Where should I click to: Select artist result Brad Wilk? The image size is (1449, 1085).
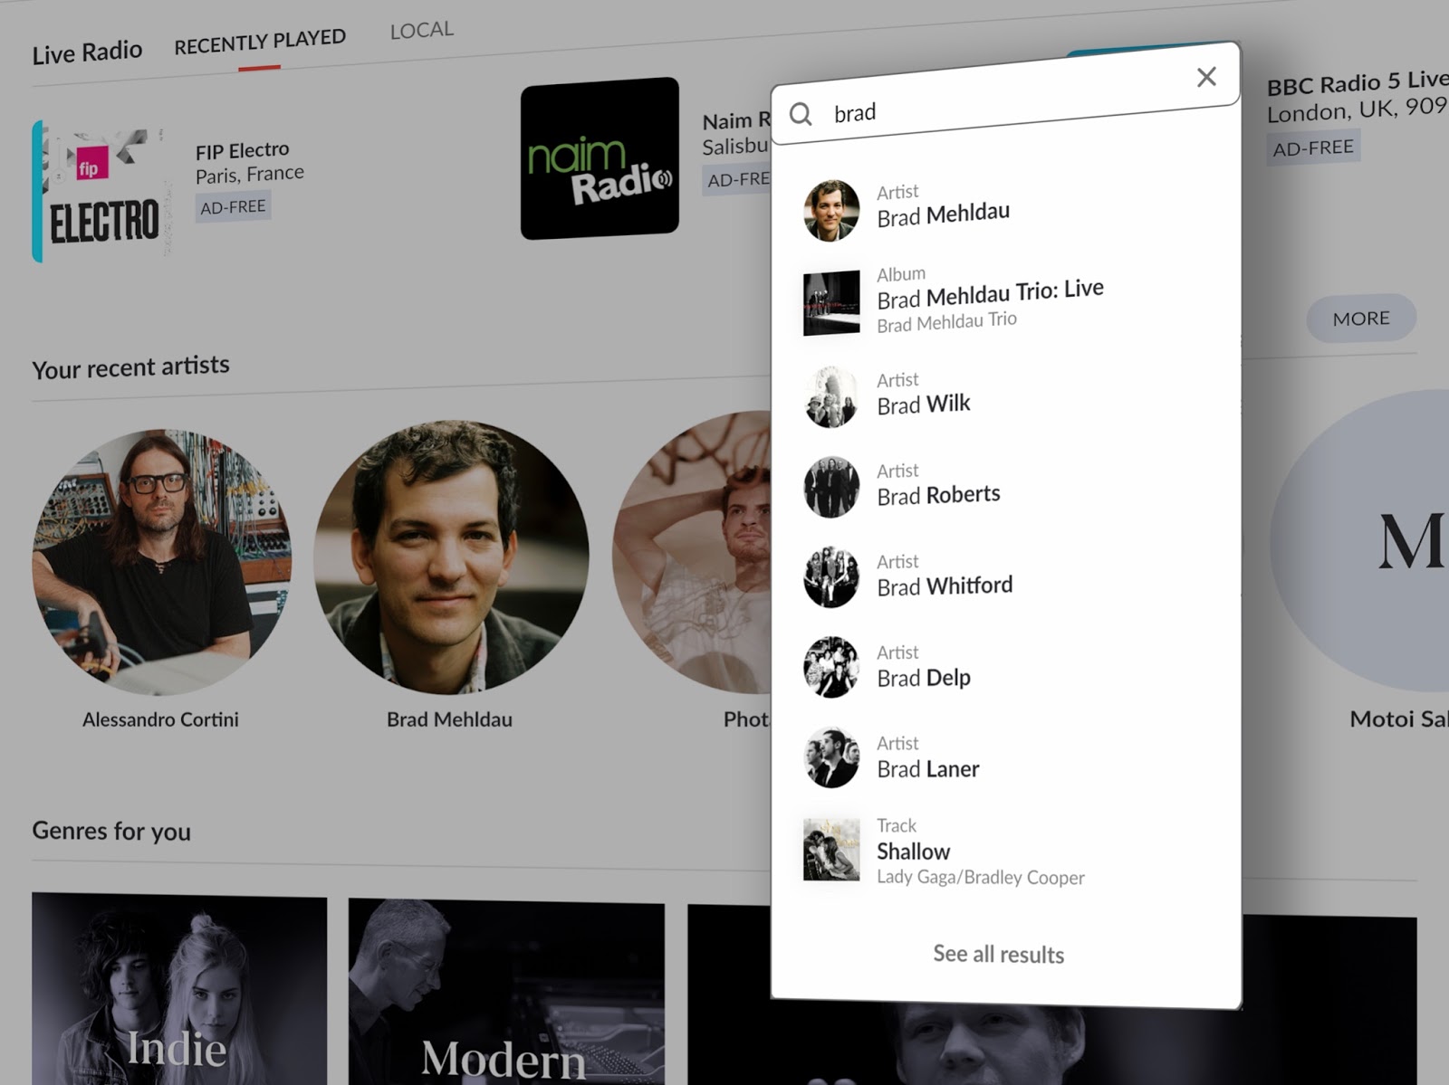pyautogui.click(x=1005, y=395)
